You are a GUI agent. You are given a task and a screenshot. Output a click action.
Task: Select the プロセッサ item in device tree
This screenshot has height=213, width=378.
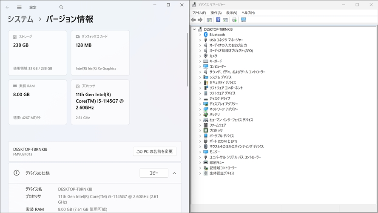click(x=216, y=130)
